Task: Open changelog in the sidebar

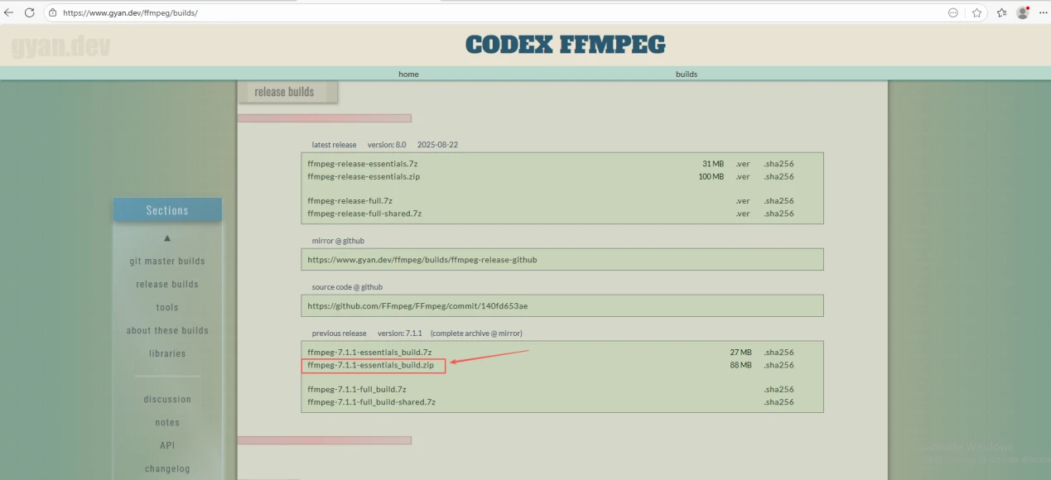Action: (167, 468)
